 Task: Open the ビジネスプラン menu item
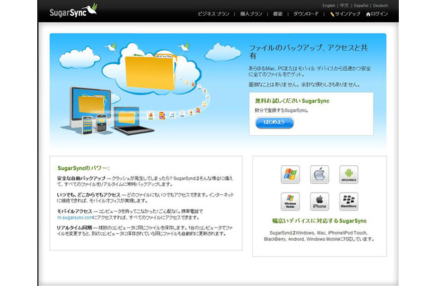pos(213,14)
